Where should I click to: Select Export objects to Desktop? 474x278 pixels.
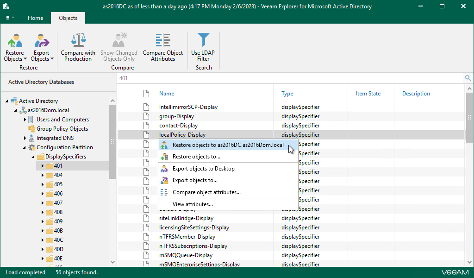(203, 169)
